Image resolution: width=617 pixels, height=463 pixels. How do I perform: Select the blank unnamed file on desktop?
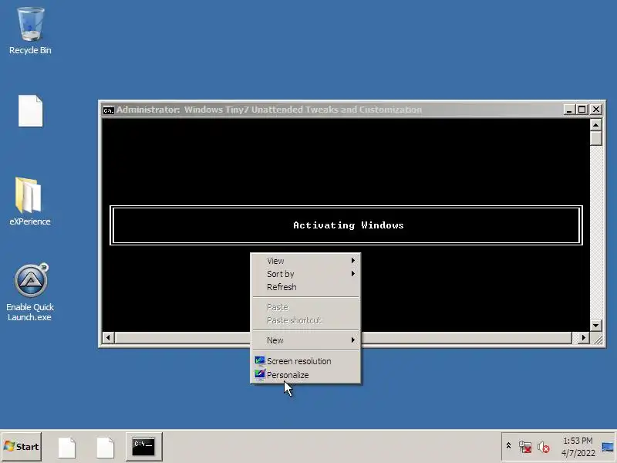click(x=30, y=110)
